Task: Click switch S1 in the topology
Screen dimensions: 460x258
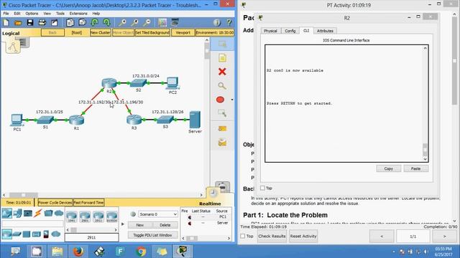Action: tap(45, 120)
